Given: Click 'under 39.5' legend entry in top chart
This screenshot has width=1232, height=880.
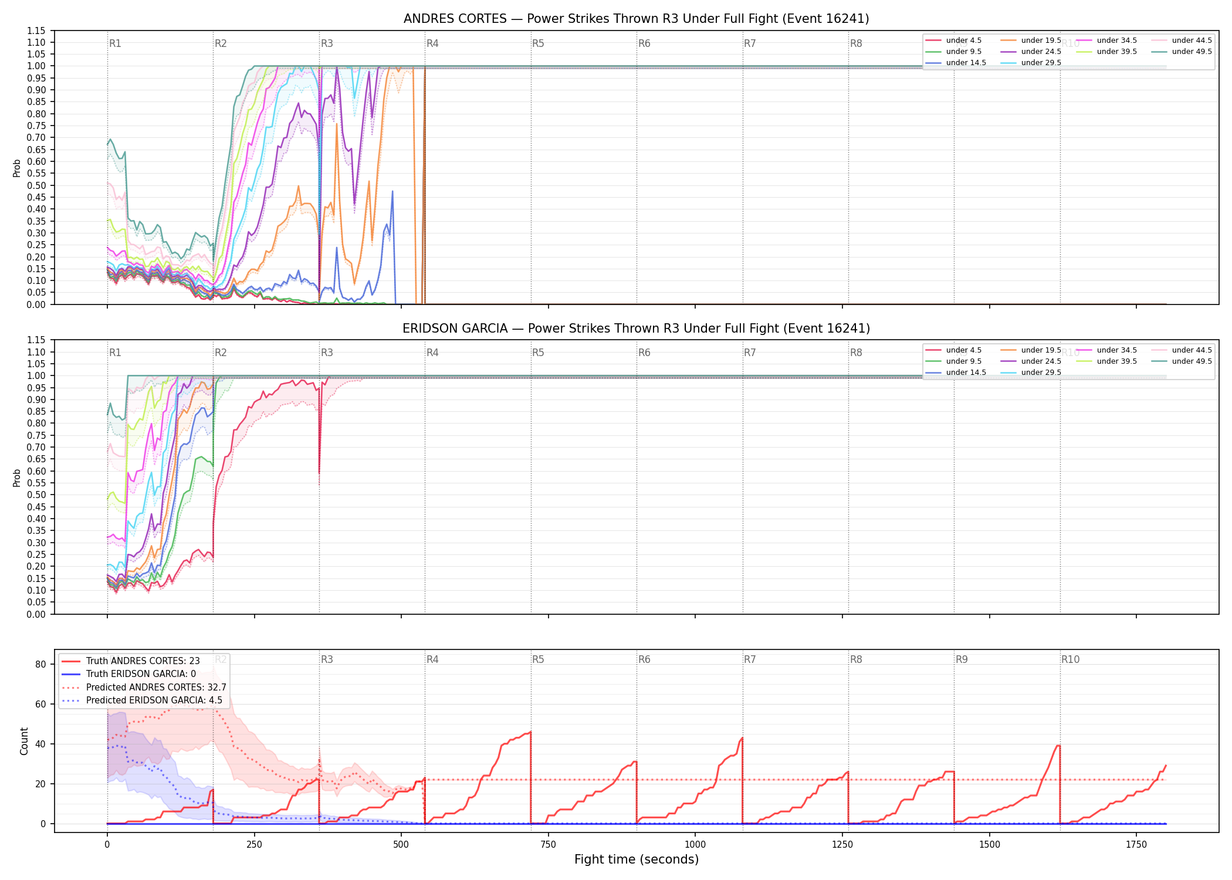Looking at the screenshot, I should (1106, 52).
